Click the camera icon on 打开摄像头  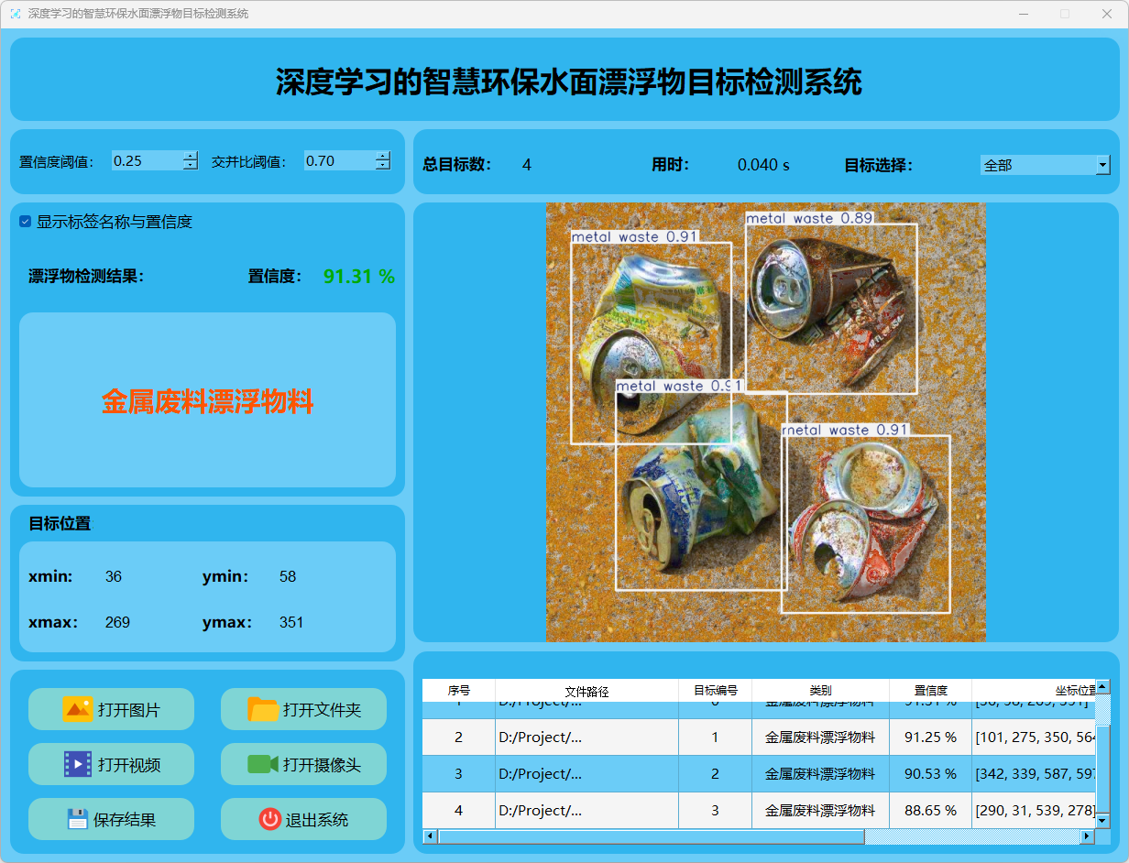click(x=262, y=764)
